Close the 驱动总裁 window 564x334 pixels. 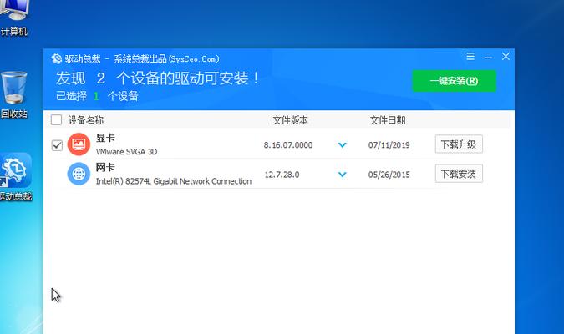click(506, 57)
